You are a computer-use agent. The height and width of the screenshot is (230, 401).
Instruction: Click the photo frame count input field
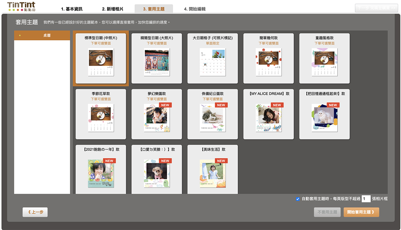click(366, 199)
